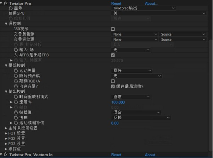Select the Twixtor Pro effect name
This screenshot has height=158, width=213.
(x=20, y=4)
